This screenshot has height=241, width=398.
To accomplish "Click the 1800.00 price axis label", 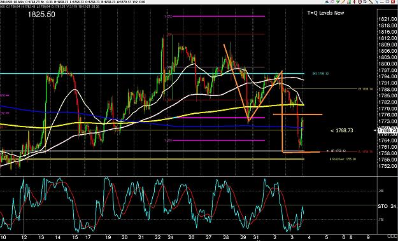I will 387,64.
